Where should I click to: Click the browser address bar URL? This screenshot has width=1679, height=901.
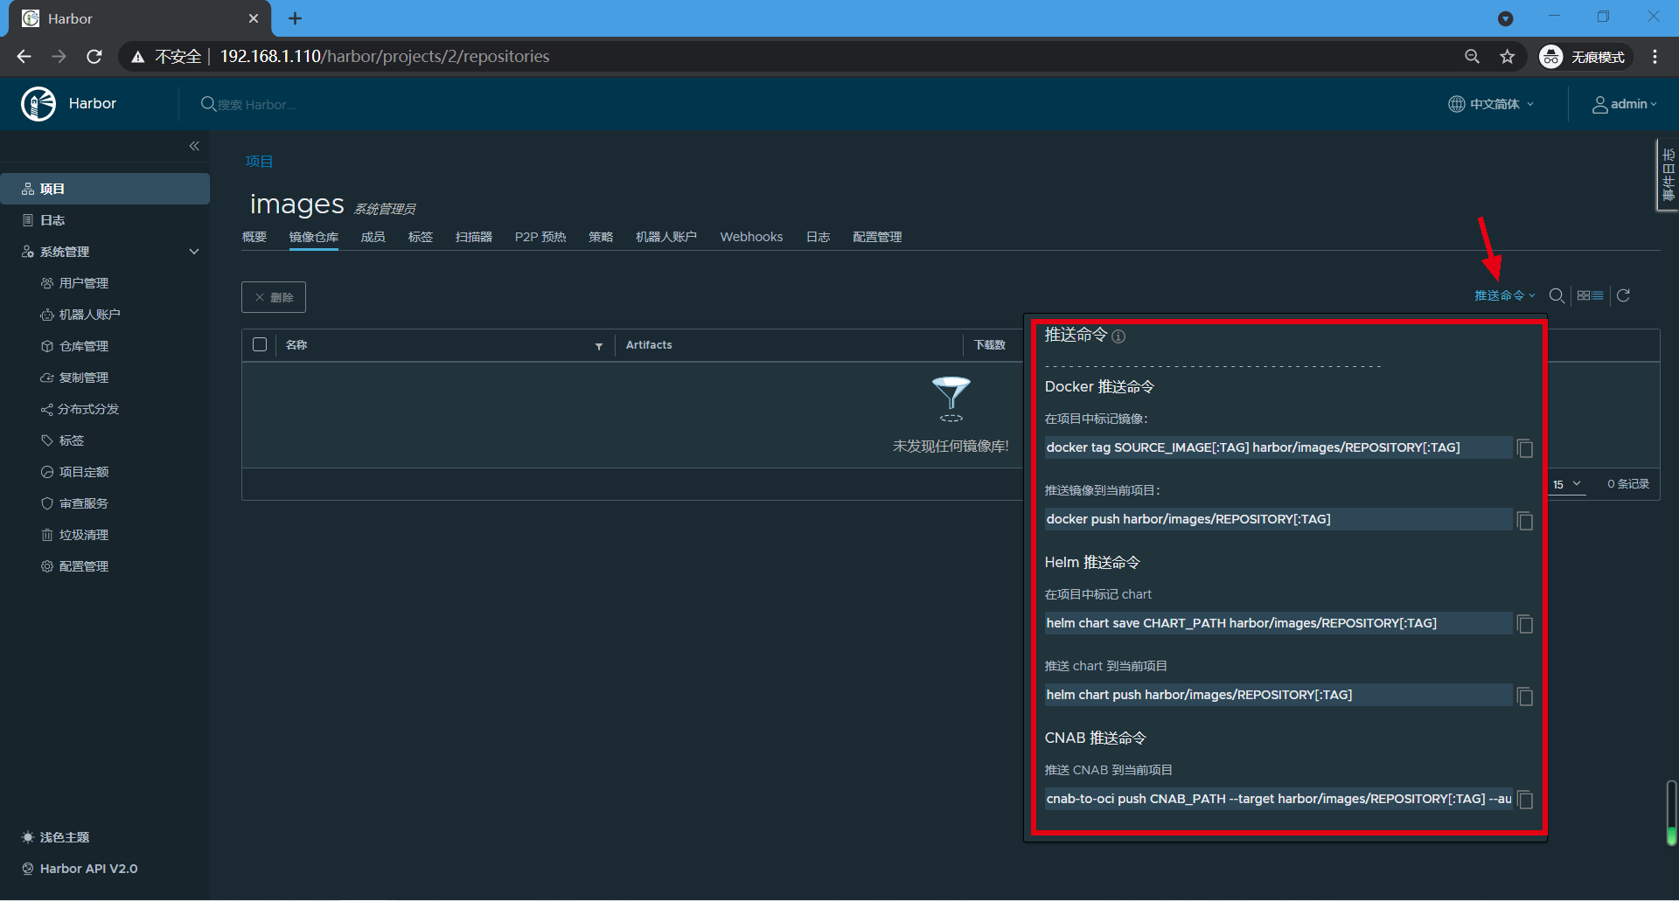click(385, 57)
